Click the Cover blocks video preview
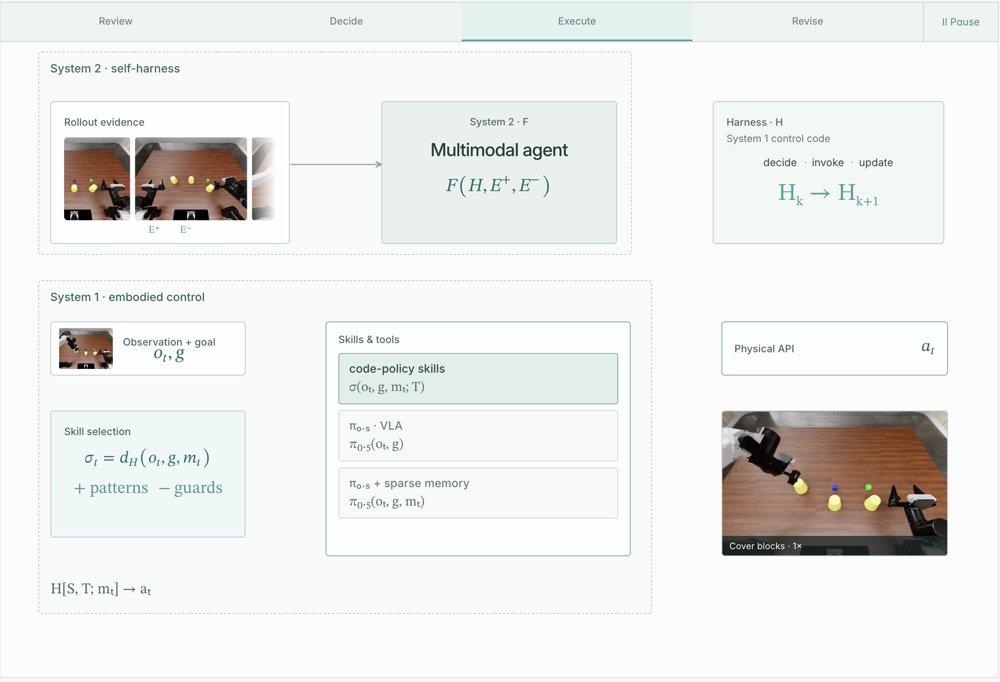1000x682 pixels. [834, 483]
